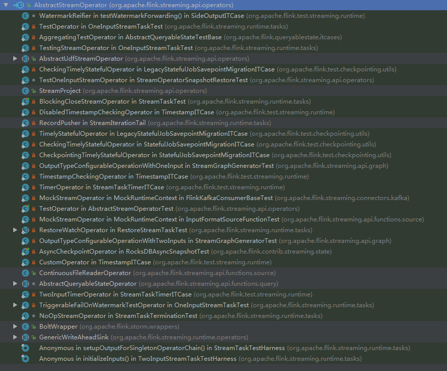This screenshot has width=447, height=371.
Task: Click the AbstractQueryableStateOperator abstract class icon
Action: click(x=25, y=284)
